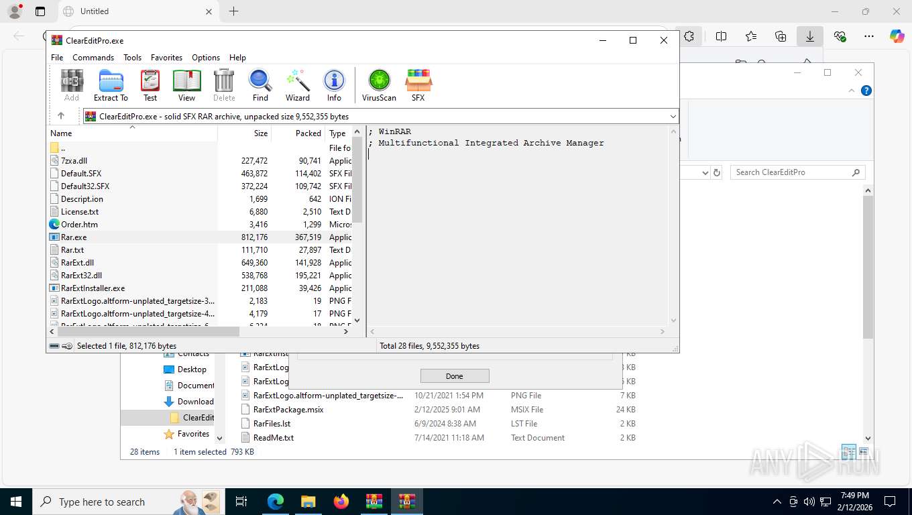Sort file list by Packed column

298,133
